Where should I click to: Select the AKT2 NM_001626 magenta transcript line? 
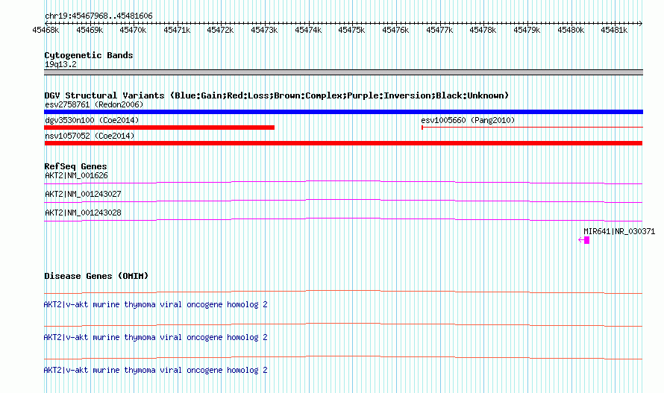click(x=343, y=182)
